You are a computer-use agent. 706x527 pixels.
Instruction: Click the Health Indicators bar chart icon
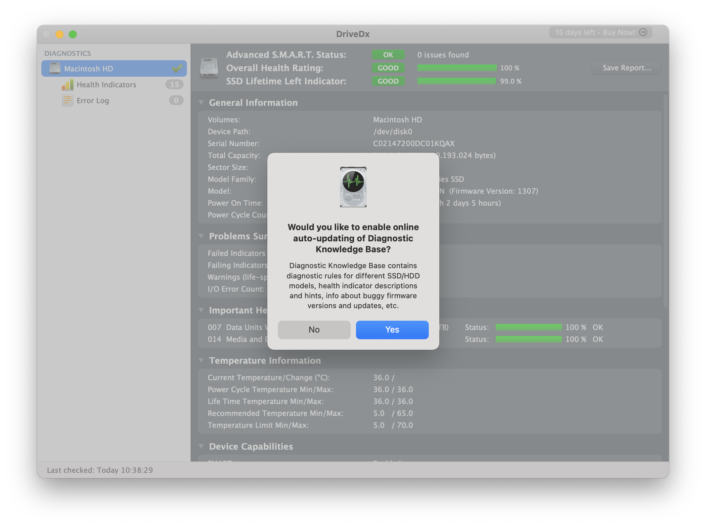67,85
